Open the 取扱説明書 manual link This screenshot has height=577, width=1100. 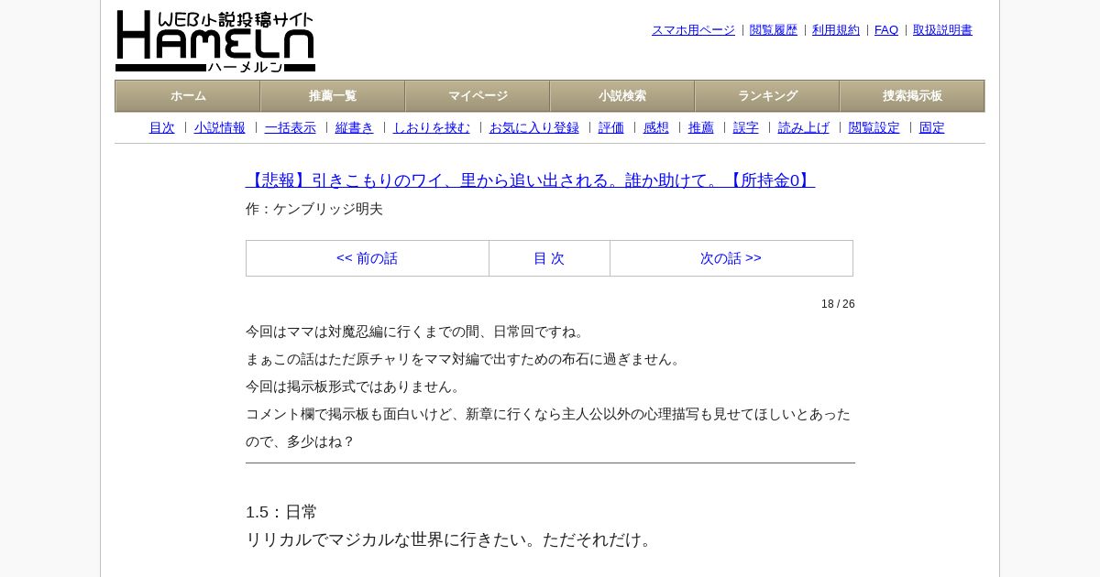tap(942, 30)
